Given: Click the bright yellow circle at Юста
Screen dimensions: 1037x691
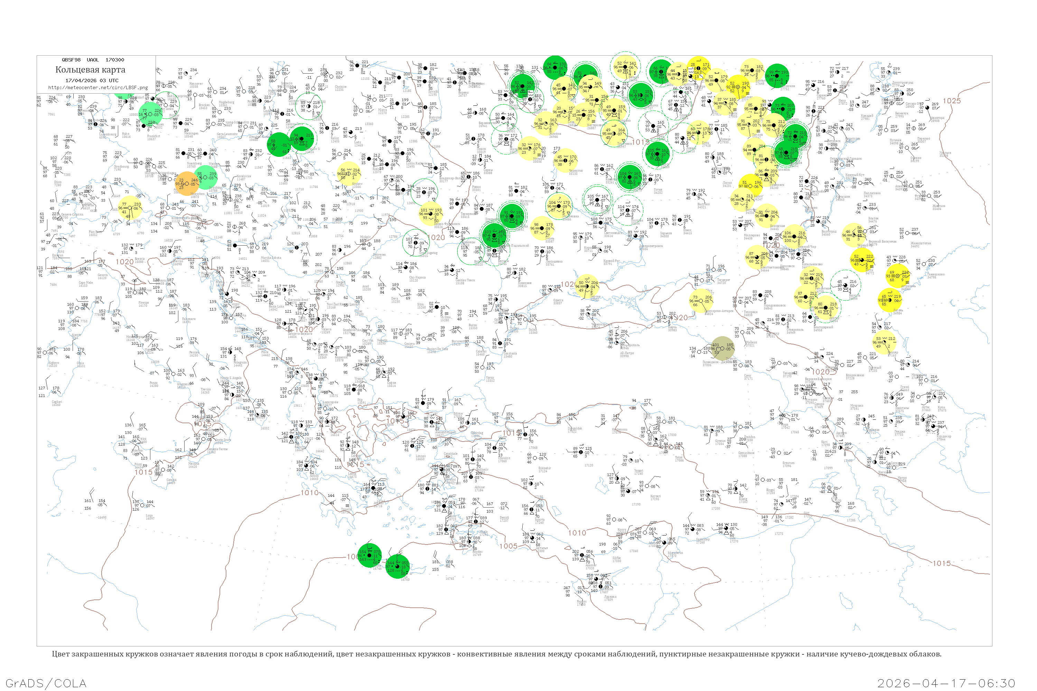Looking at the screenshot, I should [862, 259].
